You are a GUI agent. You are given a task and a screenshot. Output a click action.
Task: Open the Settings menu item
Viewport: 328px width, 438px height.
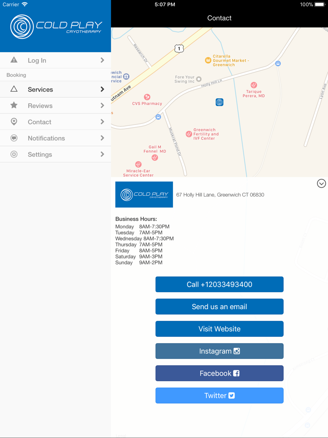click(x=55, y=154)
